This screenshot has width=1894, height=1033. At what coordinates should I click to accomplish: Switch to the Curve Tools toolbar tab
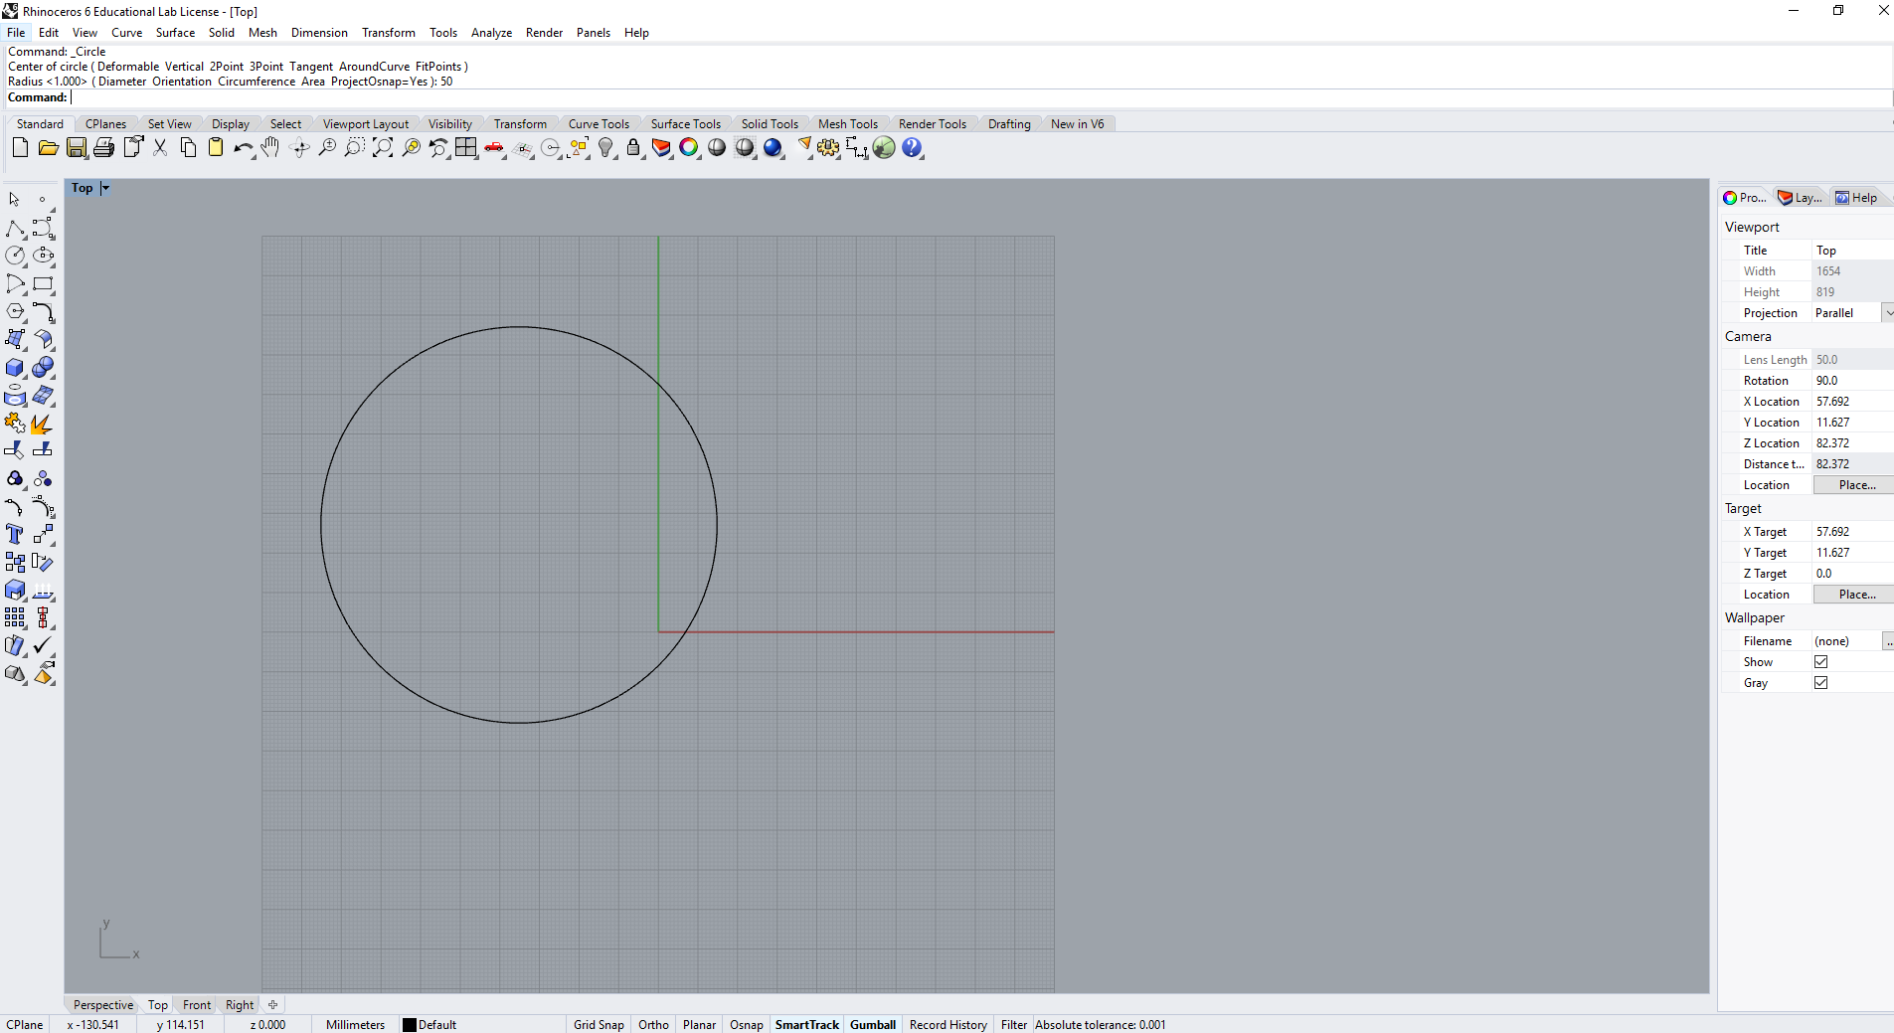pos(599,124)
